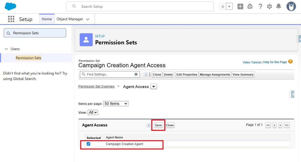Select the Home tab
Viewport: 301px width, 162px height.
(x=47, y=19)
